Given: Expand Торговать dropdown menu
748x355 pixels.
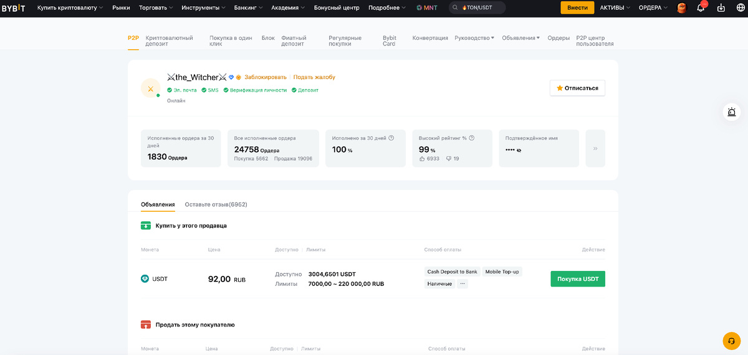Looking at the screenshot, I should coord(156,8).
